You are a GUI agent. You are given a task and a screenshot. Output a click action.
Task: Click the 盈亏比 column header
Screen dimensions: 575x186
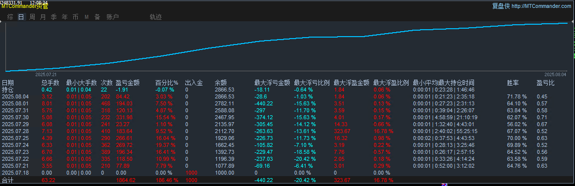click(546, 83)
